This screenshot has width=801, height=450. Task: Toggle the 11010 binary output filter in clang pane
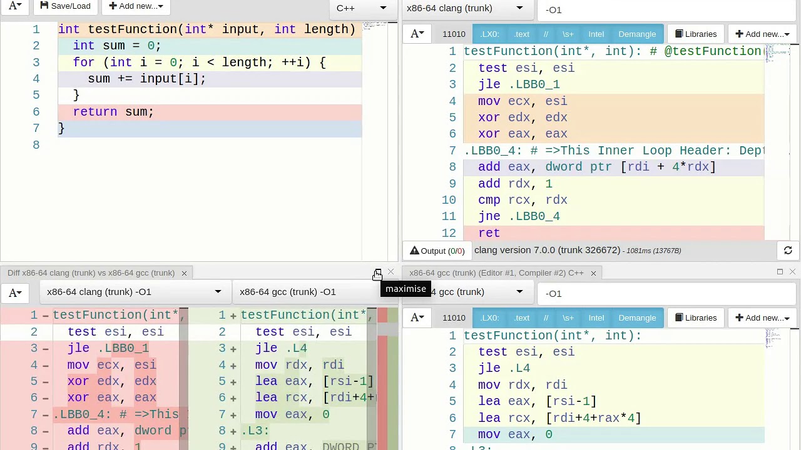point(454,34)
